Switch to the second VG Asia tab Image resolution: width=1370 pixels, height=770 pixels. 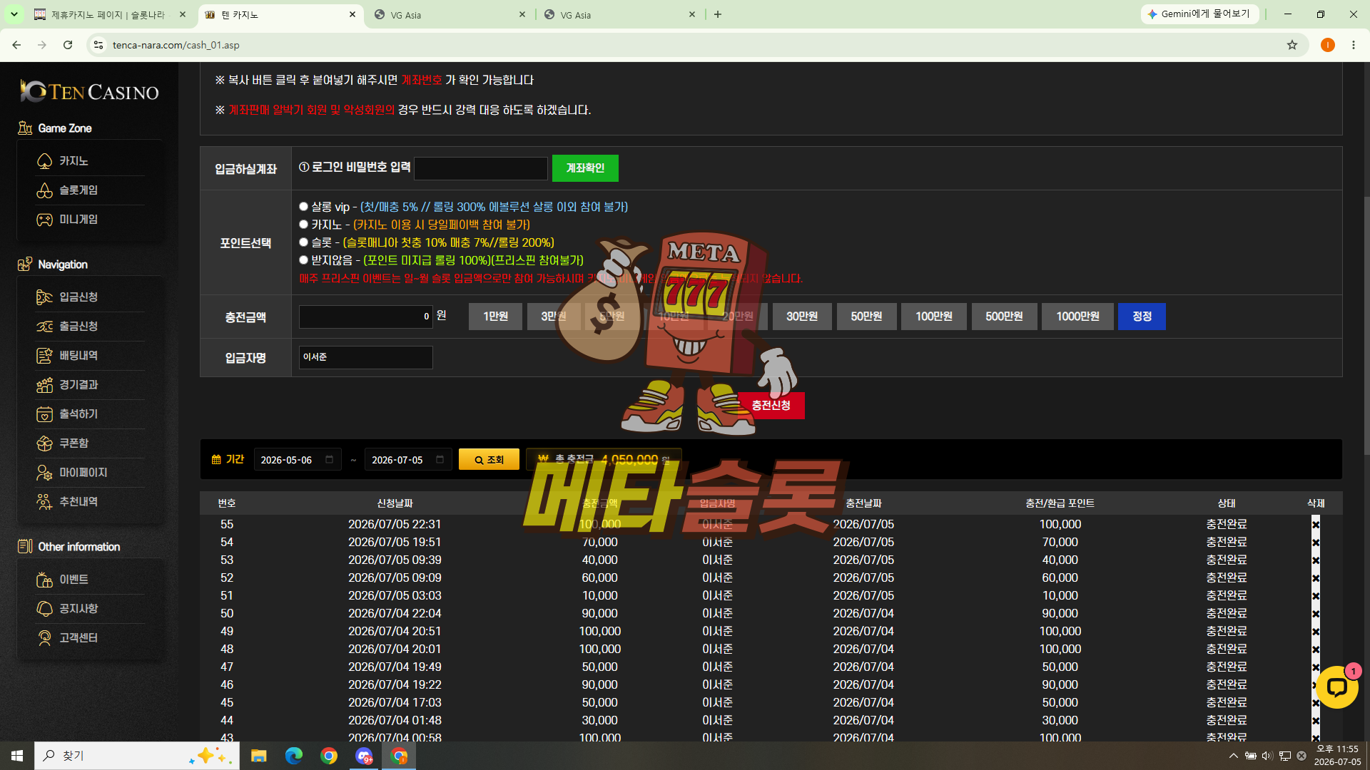(619, 14)
